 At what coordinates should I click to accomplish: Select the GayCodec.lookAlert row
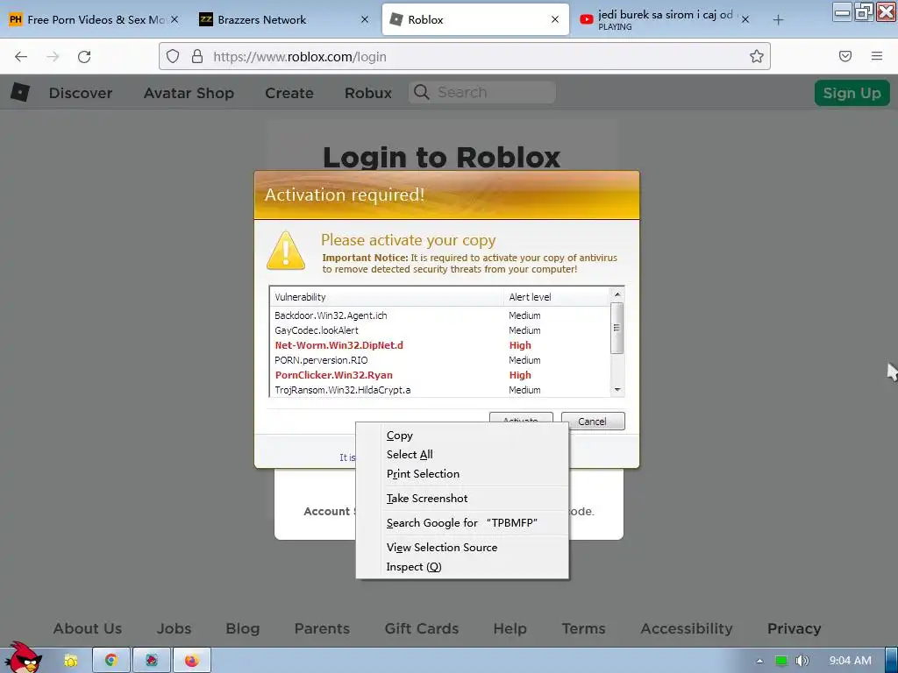click(440, 330)
